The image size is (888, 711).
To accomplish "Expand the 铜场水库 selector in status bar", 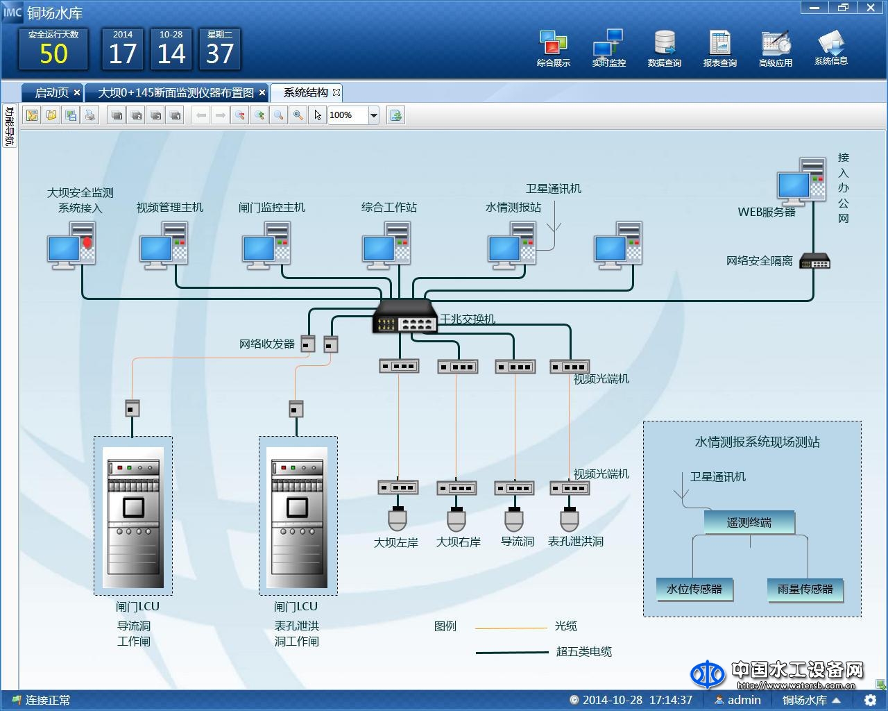I will tap(811, 700).
